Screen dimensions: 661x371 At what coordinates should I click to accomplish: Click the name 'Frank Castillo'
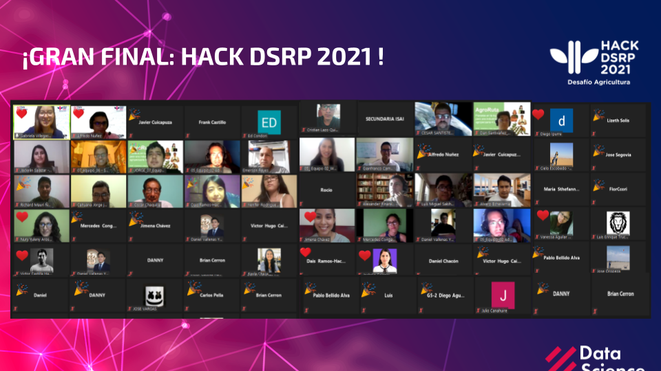(x=212, y=122)
